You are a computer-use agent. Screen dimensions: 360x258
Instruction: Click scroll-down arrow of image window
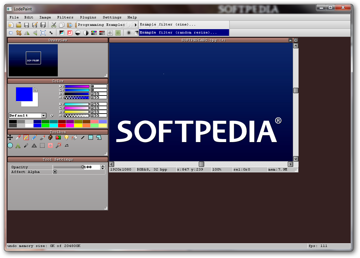pyautogui.click(x=296, y=159)
